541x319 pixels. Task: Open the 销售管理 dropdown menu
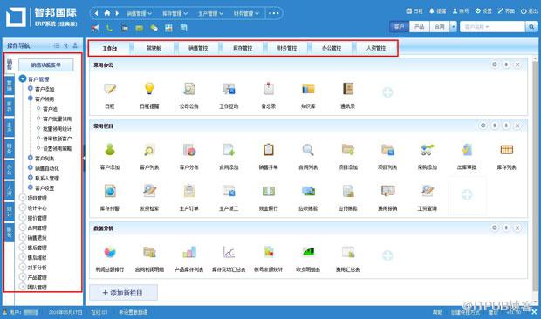[139, 13]
